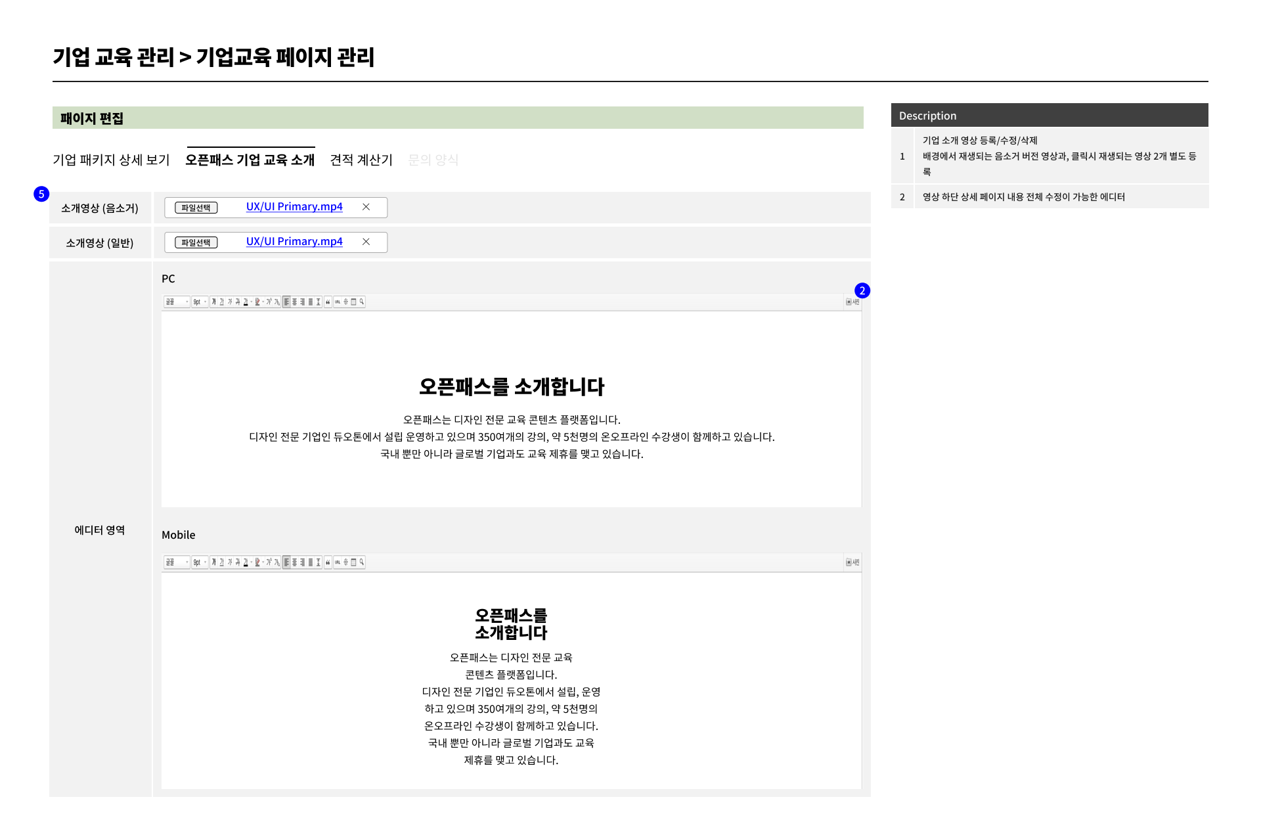Viewport: 1261px width, 839px height.
Task: Expand background color palette arrow in PC editor
Action: 263,302
